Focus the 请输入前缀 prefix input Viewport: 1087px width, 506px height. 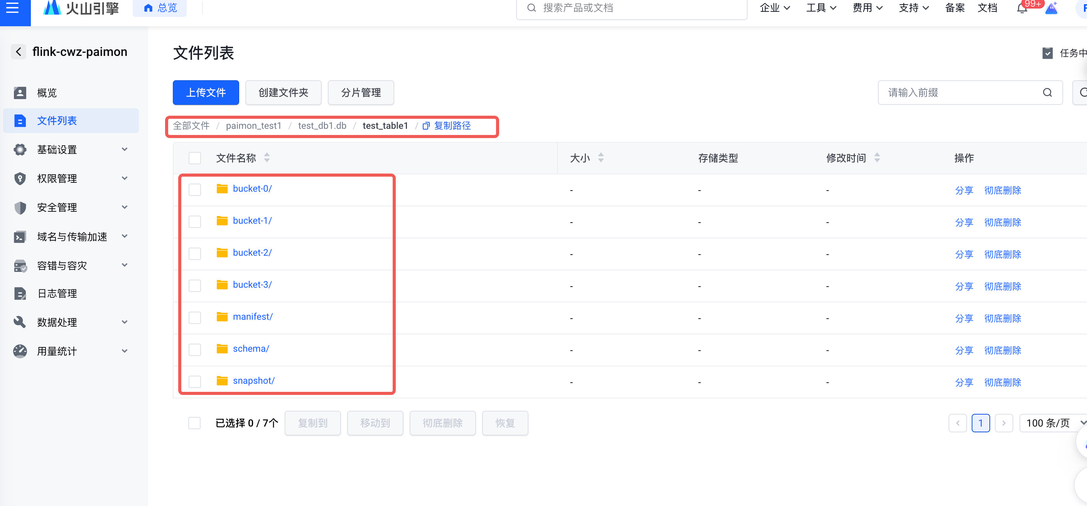(x=971, y=93)
